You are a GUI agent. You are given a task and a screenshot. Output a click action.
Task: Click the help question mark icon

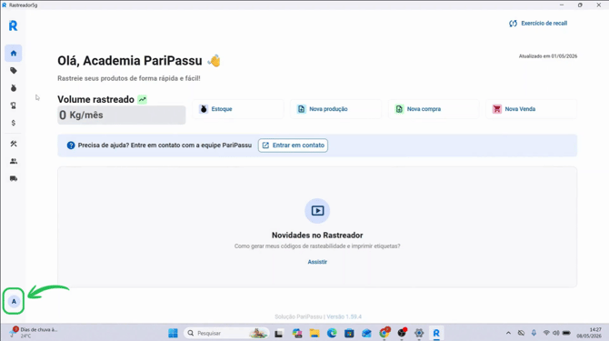point(71,145)
